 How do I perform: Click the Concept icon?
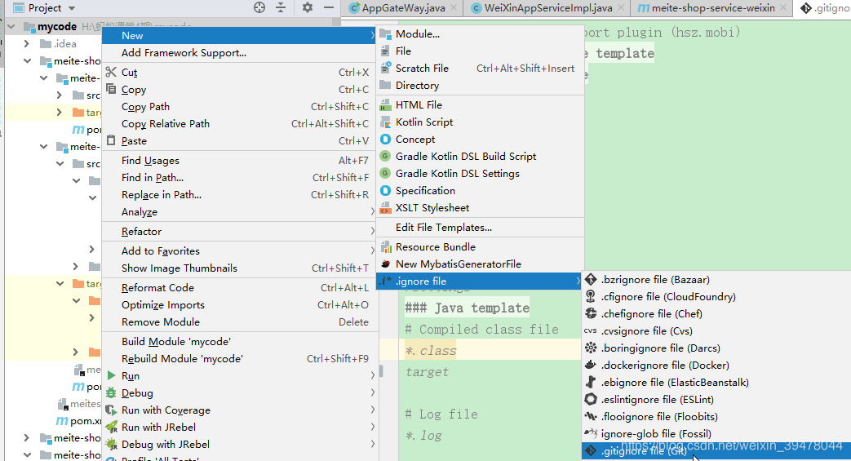(385, 139)
